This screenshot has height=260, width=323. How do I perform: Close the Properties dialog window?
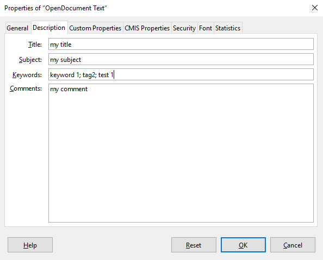tap(314, 8)
